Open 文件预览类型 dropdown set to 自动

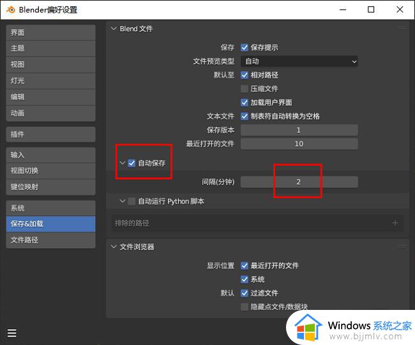click(x=299, y=61)
